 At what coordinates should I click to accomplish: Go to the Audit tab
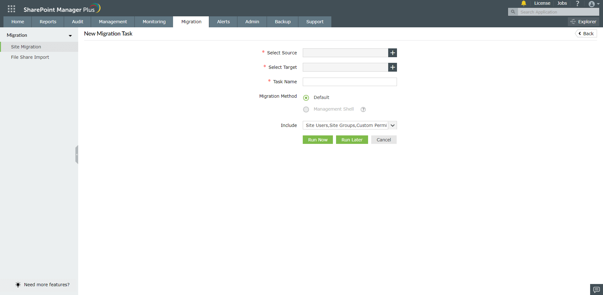[x=78, y=22]
